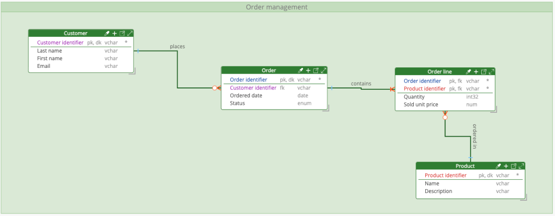The height and width of the screenshot is (216, 555).
Task: Select the Order management group title
Action: [277, 7]
